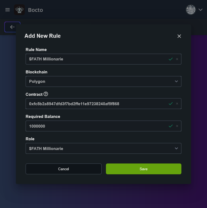Viewport: 207px width, 208px height.
Task: Click the Contract field validation checkmark
Action: [170, 104]
